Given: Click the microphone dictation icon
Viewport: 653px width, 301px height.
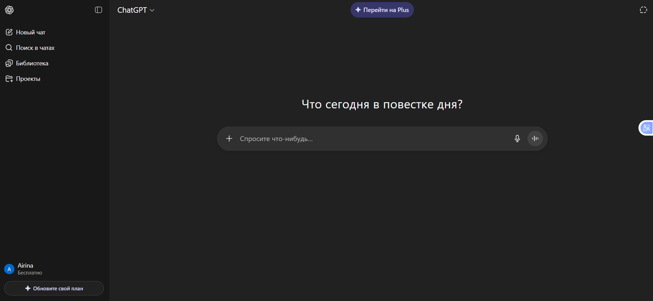Looking at the screenshot, I should tap(518, 139).
